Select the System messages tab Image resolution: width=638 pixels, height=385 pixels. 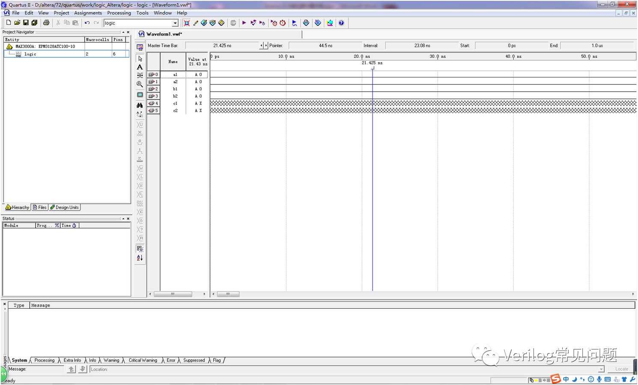point(19,360)
